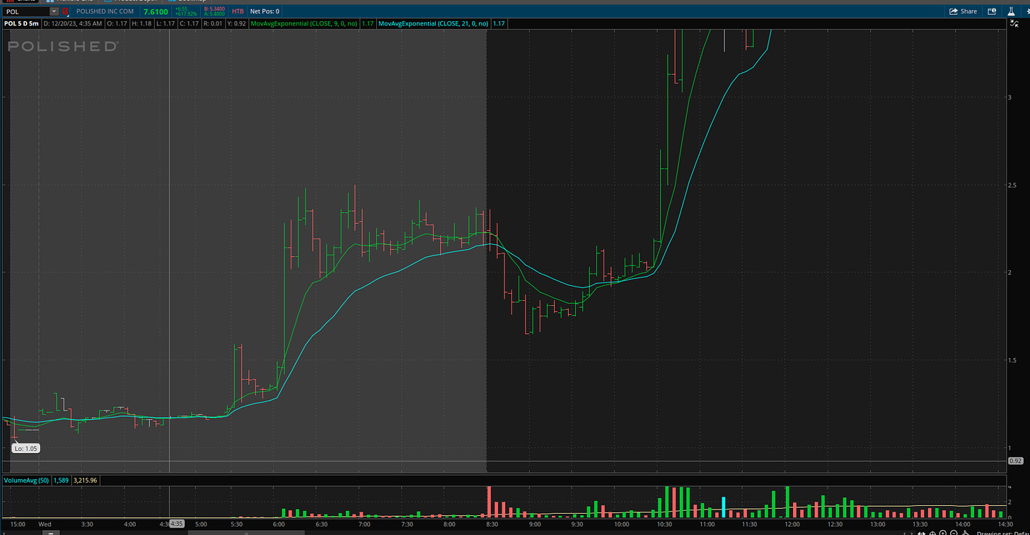Click the red icon beside the symbol dropdown
1030x535 pixels.
click(65, 11)
